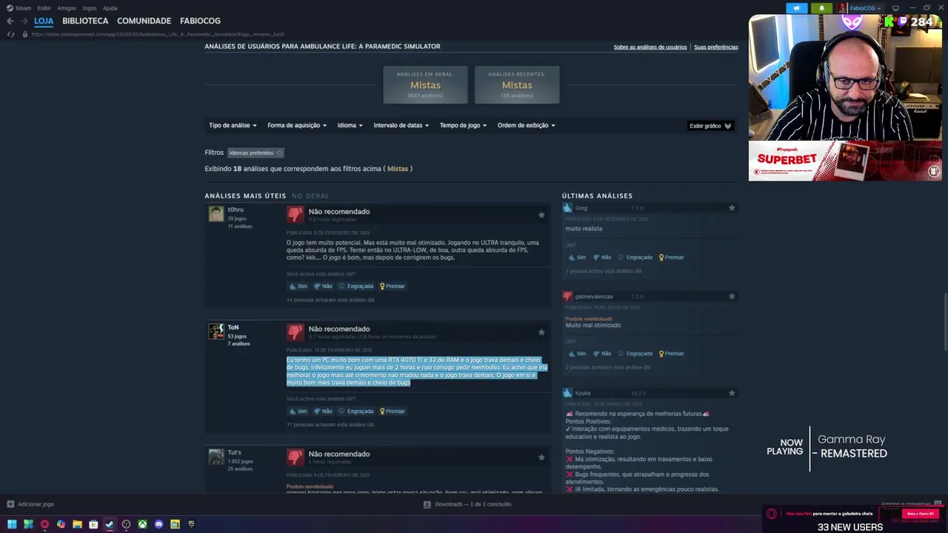Click the store URL address field
The image size is (948, 533).
pyautogui.click(x=158, y=34)
